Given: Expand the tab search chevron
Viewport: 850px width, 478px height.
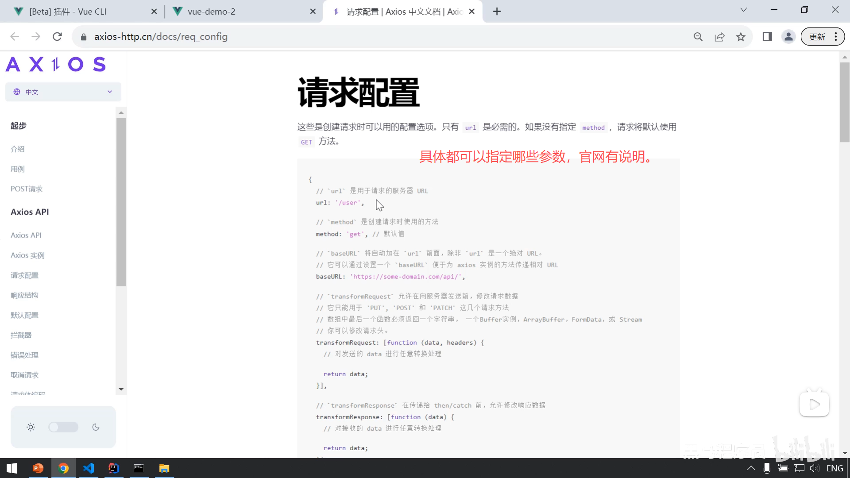Looking at the screenshot, I should (744, 10).
